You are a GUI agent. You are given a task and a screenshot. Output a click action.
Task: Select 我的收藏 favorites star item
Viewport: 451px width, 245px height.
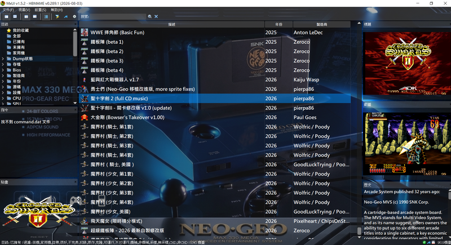pos(17,30)
